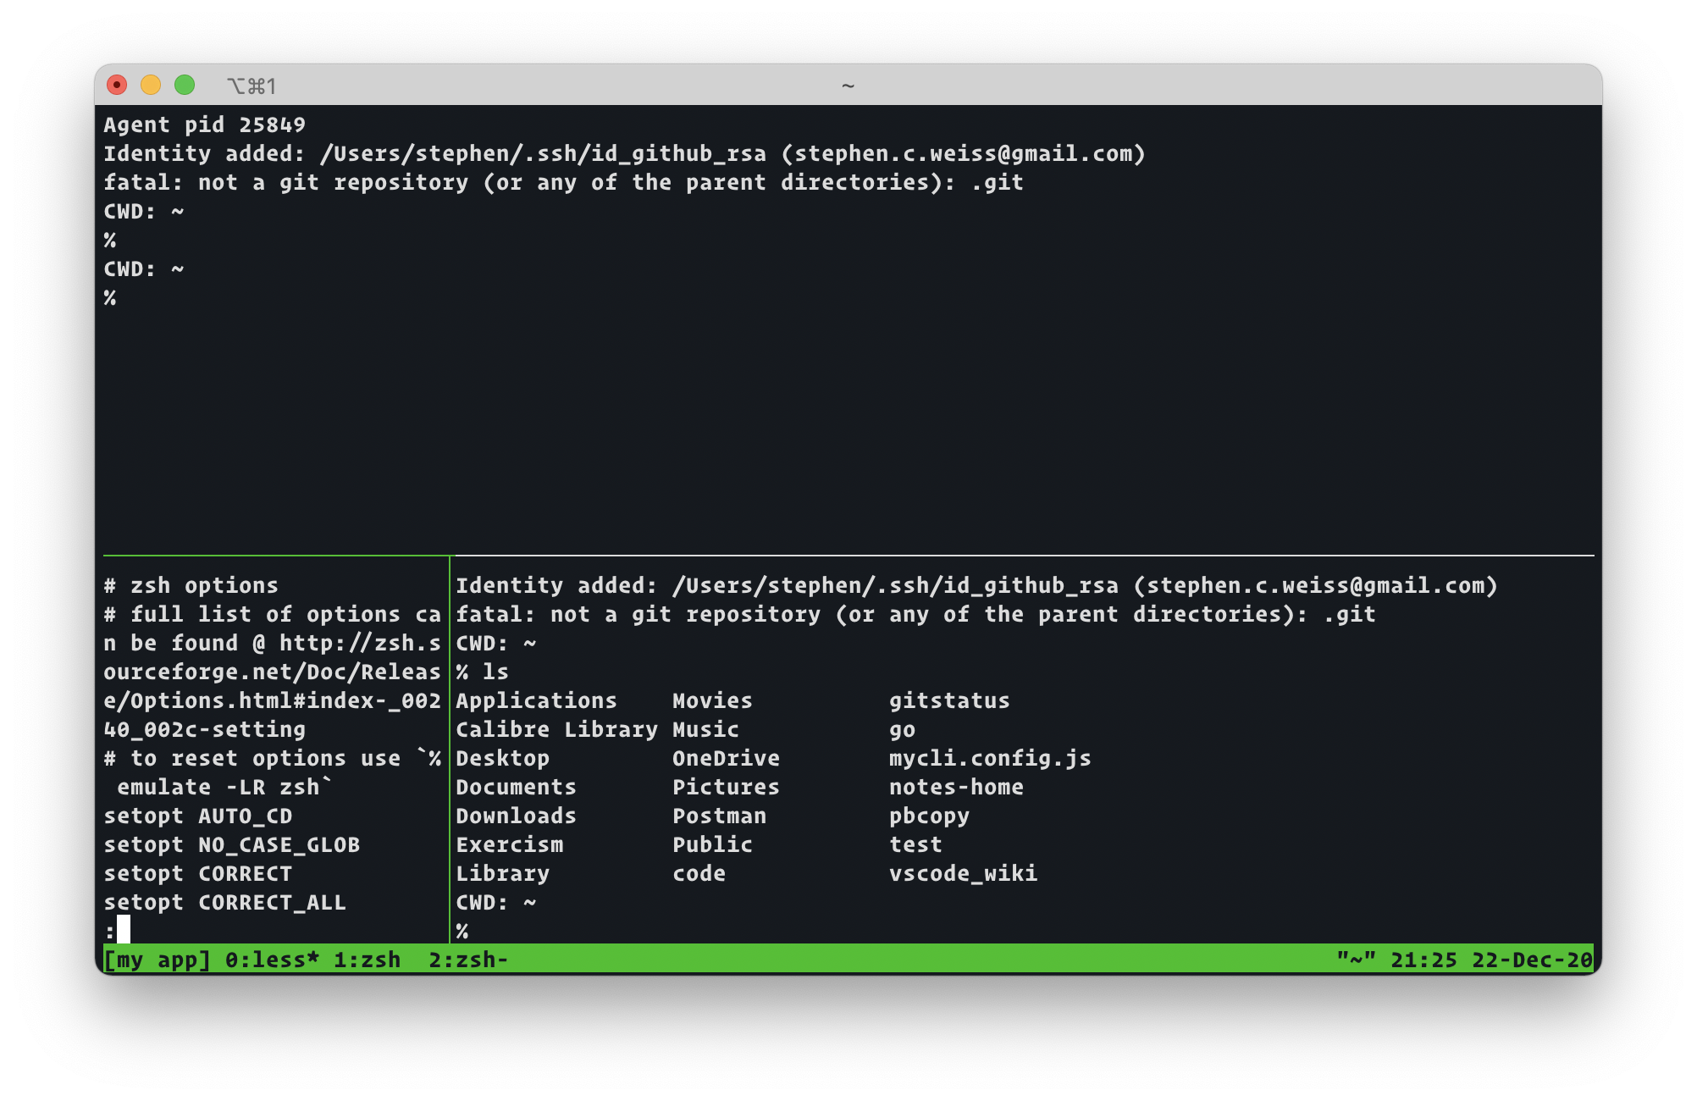Click the 22-Dec-20 date in status bar
This screenshot has width=1697, height=1101.
1533,960
